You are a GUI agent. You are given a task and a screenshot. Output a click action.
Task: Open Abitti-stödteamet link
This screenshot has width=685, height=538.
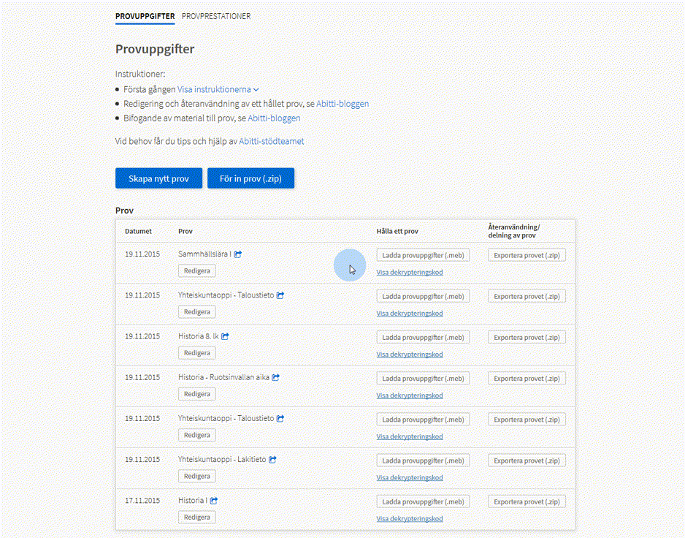(271, 141)
